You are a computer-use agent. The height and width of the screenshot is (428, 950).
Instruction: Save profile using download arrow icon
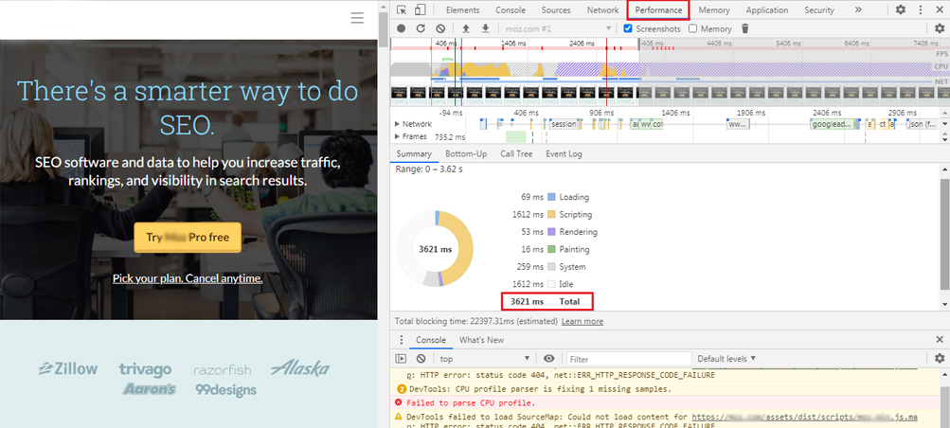pos(485,28)
